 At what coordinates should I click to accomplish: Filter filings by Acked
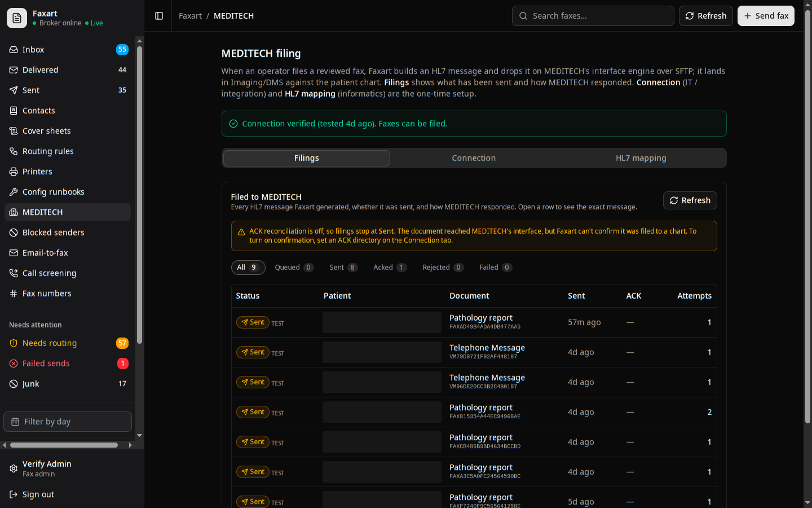pos(390,268)
